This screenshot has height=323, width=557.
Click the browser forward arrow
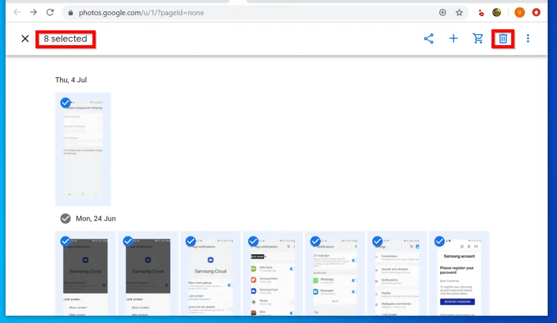click(x=34, y=12)
